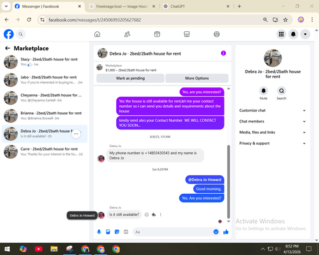Click the address bar URL
319x255 pixels.
[94, 20]
